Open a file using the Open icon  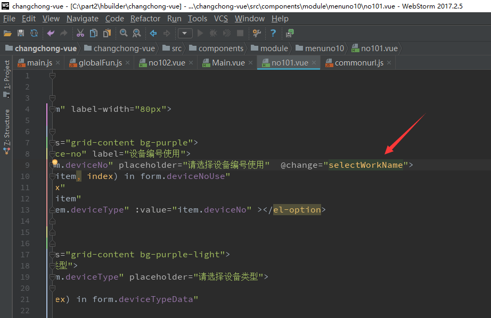click(8, 33)
